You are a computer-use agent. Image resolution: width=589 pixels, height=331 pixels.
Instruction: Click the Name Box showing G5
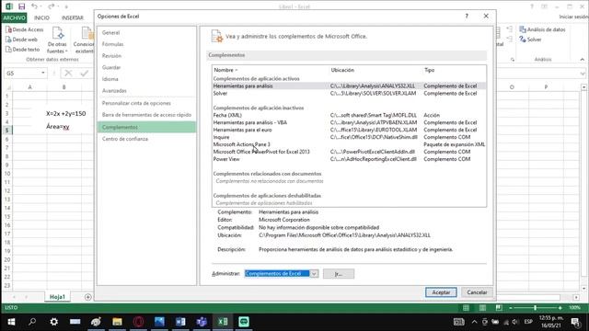[22, 74]
